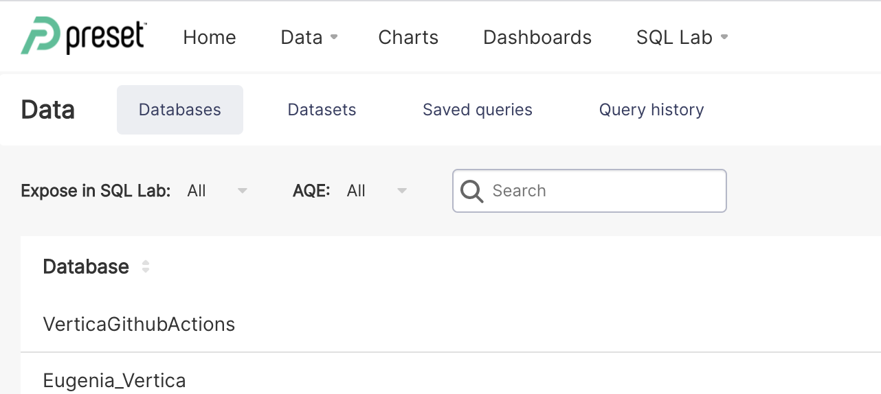Click the caret arrow next to Data menu

(x=334, y=37)
